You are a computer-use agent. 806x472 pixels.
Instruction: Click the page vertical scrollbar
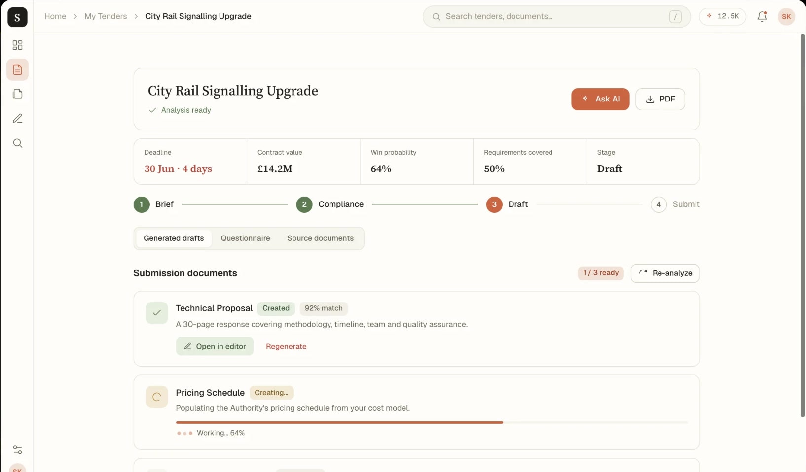pyautogui.click(x=803, y=226)
